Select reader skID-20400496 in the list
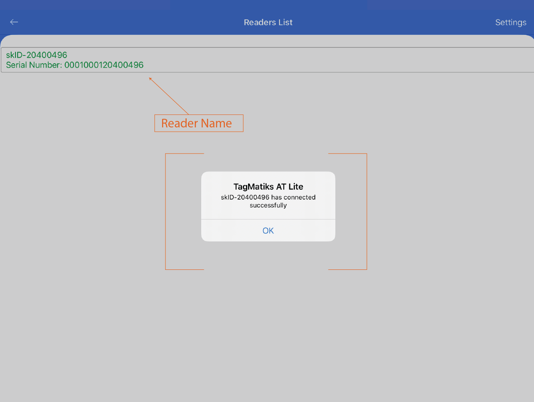The height and width of the screenshot is (402, 534). point(37,55)
